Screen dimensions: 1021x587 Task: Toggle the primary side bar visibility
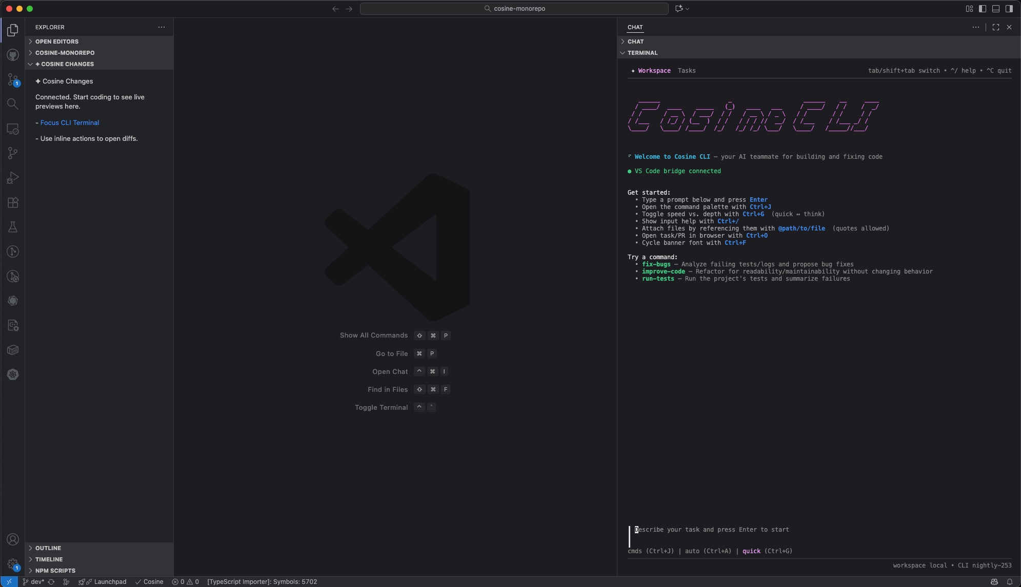[982, 9]
